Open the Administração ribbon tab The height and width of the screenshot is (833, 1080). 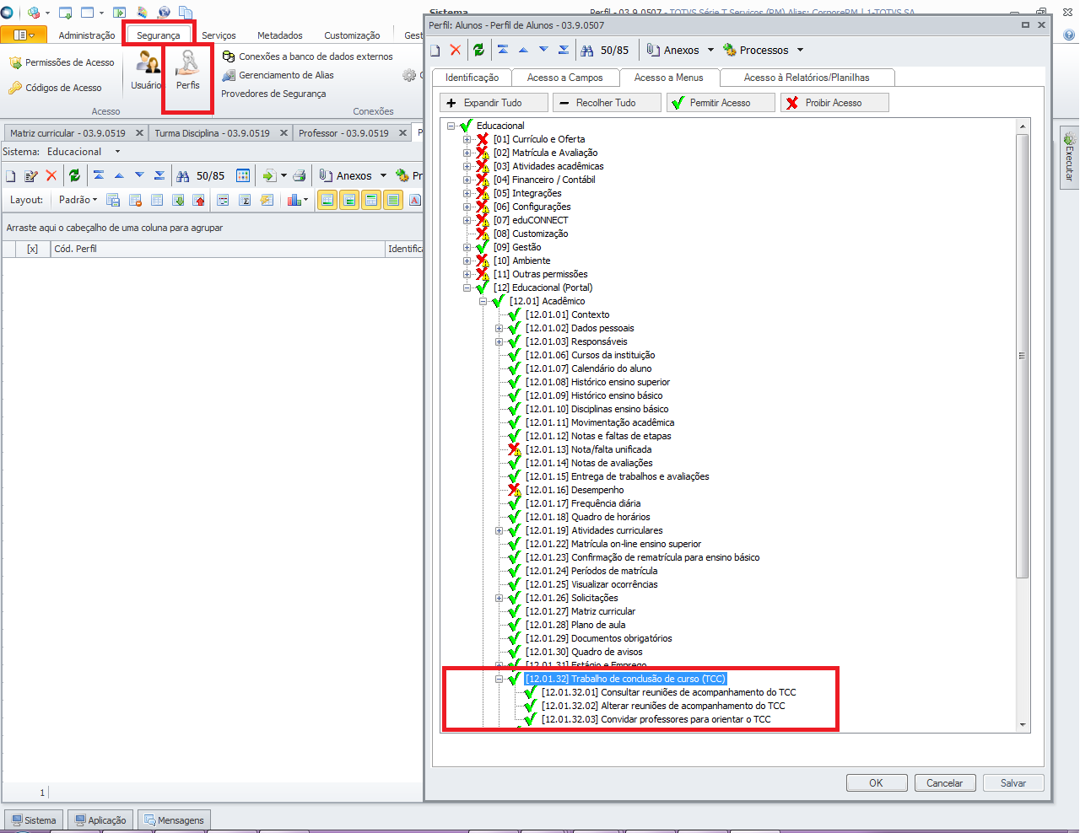tap(87, 35)
